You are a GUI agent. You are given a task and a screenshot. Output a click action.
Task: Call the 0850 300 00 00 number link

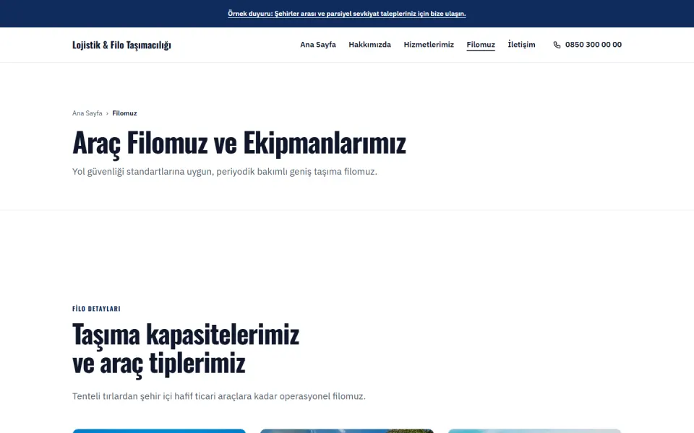tap(587, 45)
